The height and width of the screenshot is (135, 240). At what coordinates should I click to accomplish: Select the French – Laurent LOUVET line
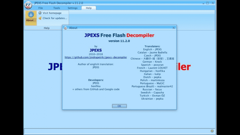152,68
